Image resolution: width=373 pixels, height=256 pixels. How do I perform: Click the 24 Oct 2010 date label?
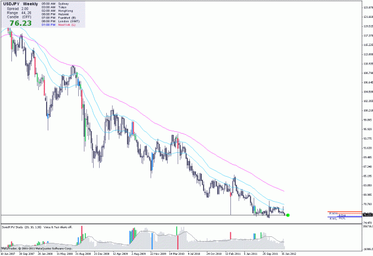214,254
